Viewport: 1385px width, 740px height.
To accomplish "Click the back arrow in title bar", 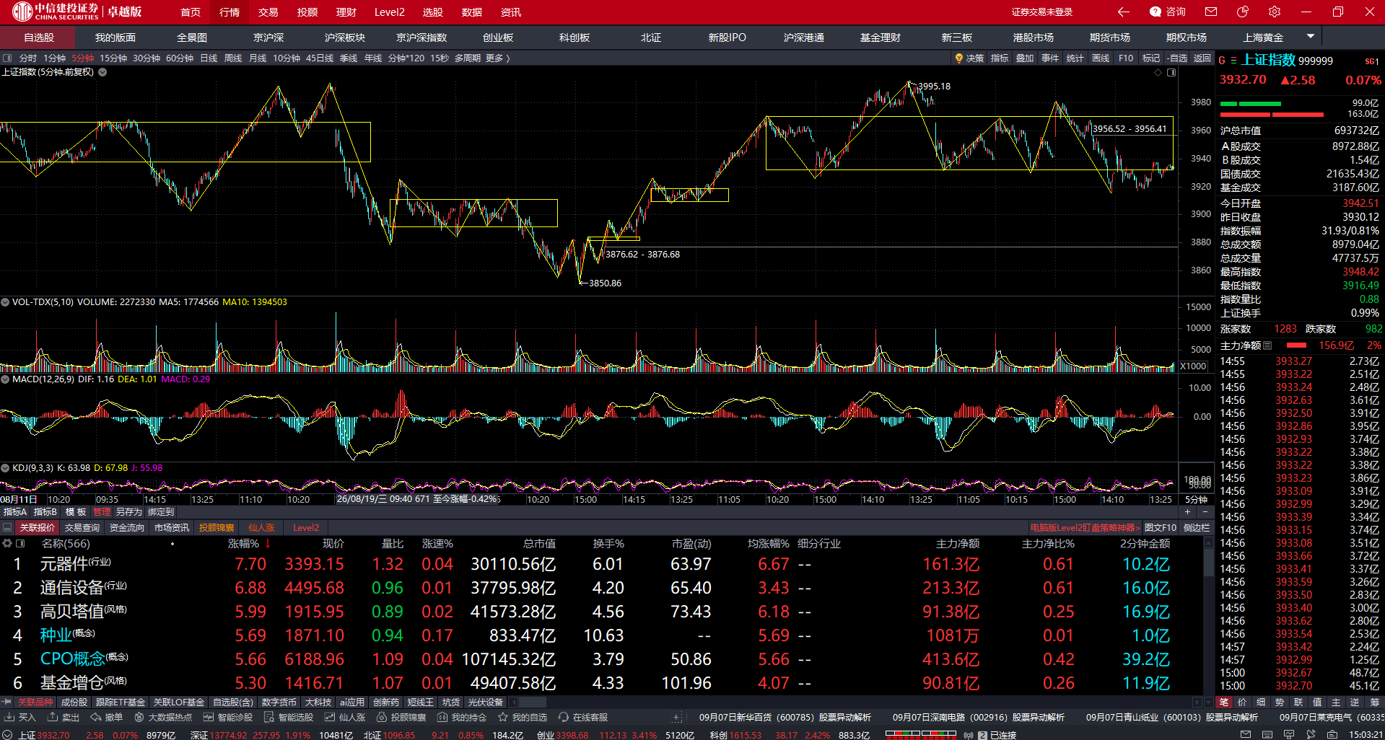I will point(1123,12).
